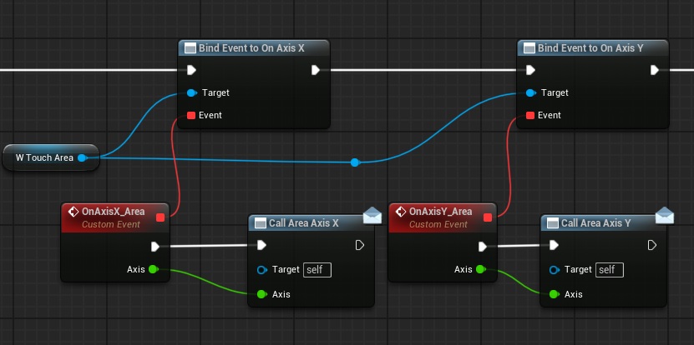The width and height of the screenshot is (694, 345).
Task: Click the green Axis pin on OnAxisX_Area
Action: point(153,269)
